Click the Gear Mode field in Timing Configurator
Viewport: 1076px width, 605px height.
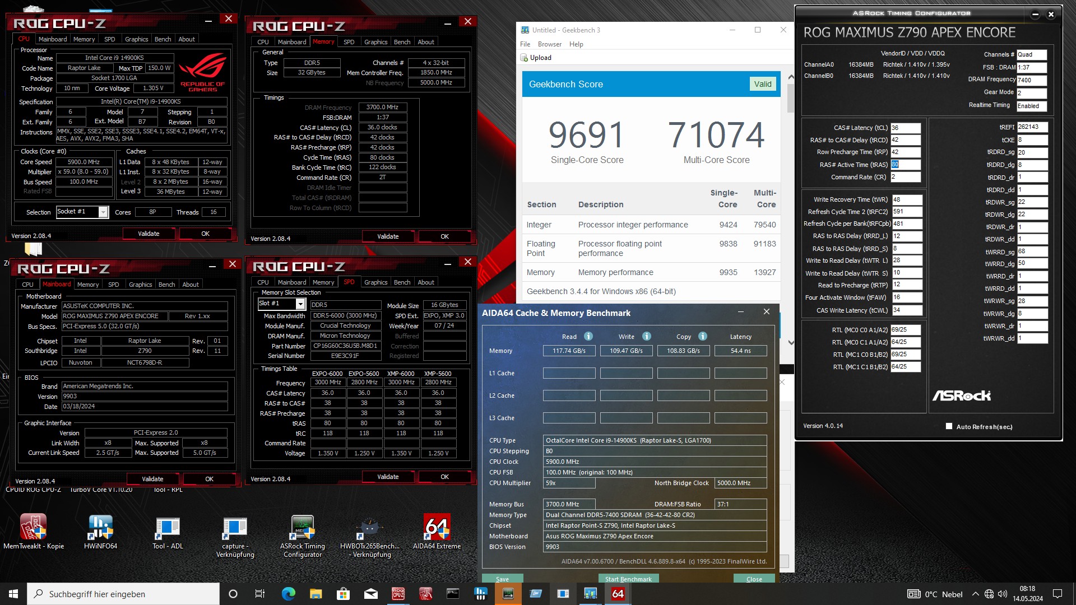click(x=1031, y=93)
